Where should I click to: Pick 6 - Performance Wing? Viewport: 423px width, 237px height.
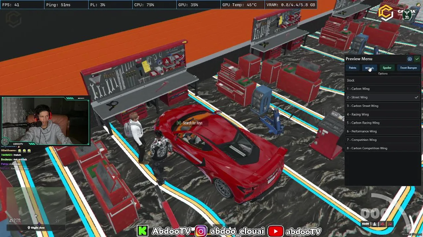coord(383,131)
